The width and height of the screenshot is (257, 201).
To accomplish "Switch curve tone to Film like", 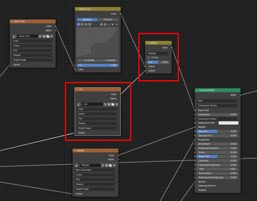I will click(108, 20).
